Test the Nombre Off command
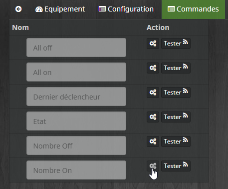The width and height of the screenshot is (228, 189). [176, 141]
